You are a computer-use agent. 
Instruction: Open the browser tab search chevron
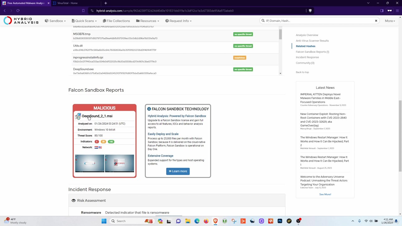[x=368, y=3]
